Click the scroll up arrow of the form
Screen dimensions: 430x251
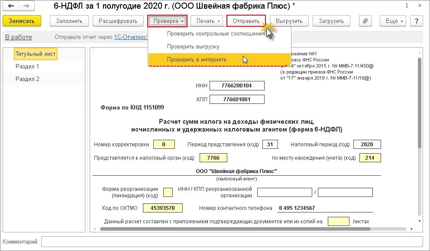[x=420, y=52]
